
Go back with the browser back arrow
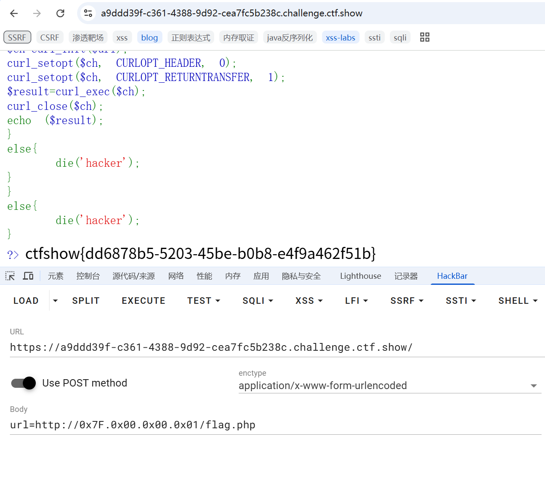coord(14,13)
